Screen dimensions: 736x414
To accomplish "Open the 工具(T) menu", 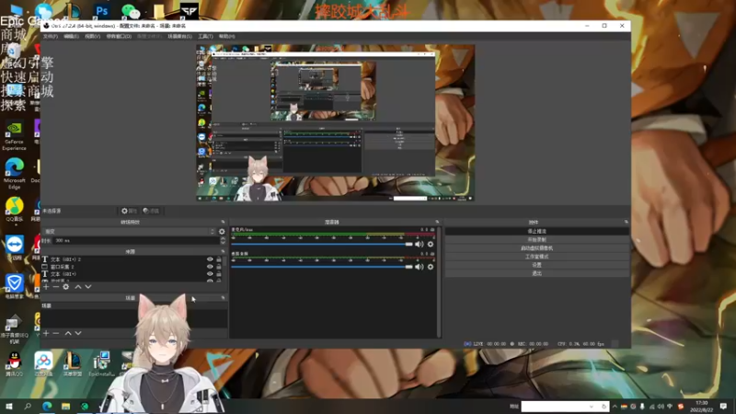I will pos(205,36).
